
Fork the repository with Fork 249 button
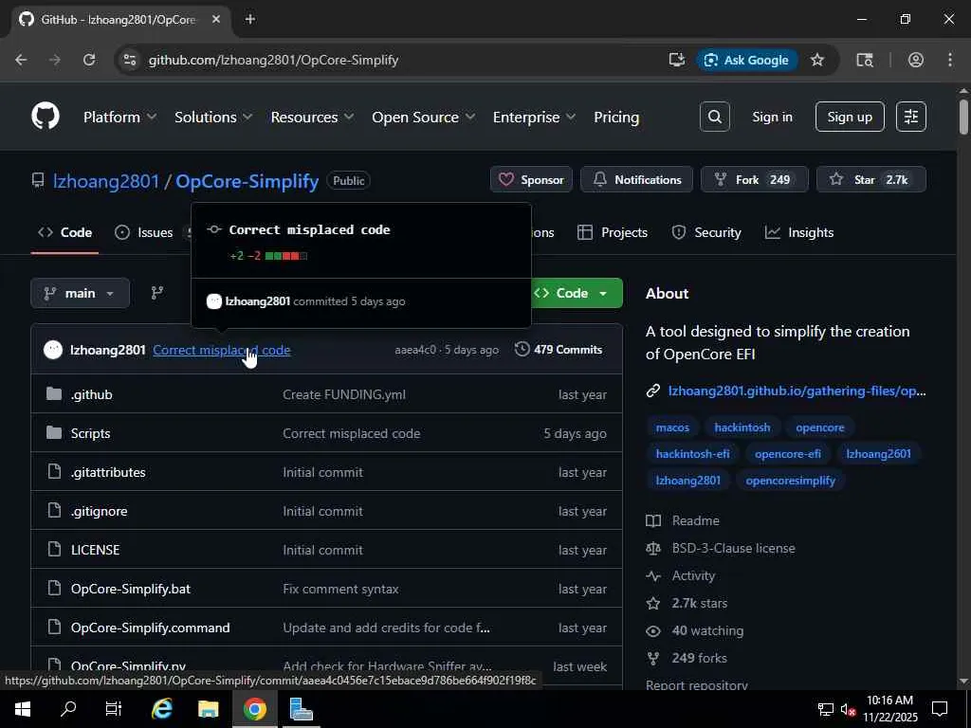(754, 179)
